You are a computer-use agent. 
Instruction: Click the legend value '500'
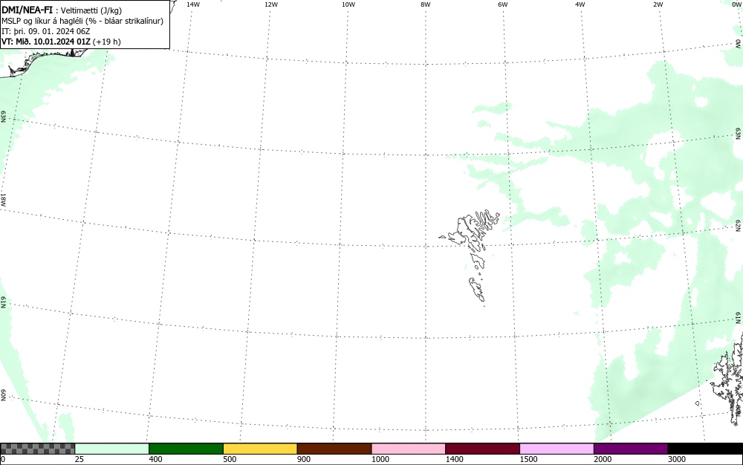230,459
